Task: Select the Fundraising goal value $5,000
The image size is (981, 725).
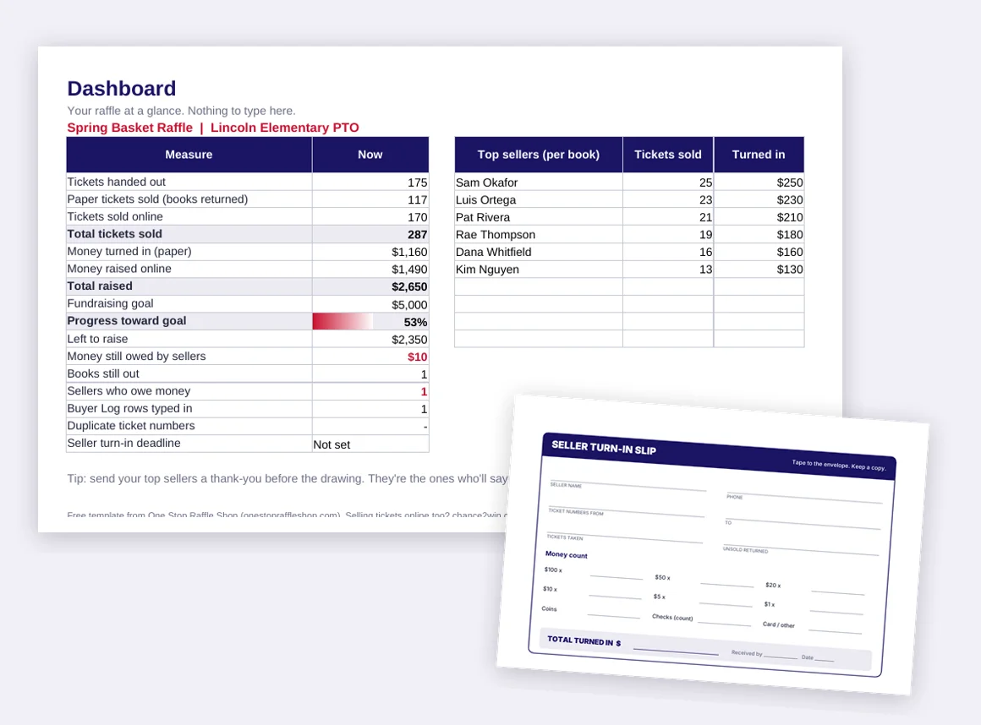Action: [x=410, y=305]
